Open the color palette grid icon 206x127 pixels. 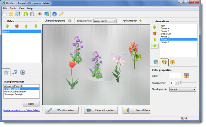(186, 75)
